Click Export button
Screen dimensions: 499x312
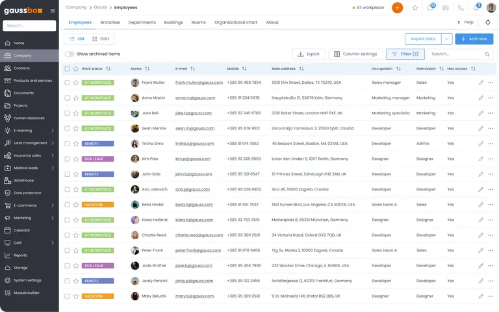pyautogui.click(x=309, y=54)
